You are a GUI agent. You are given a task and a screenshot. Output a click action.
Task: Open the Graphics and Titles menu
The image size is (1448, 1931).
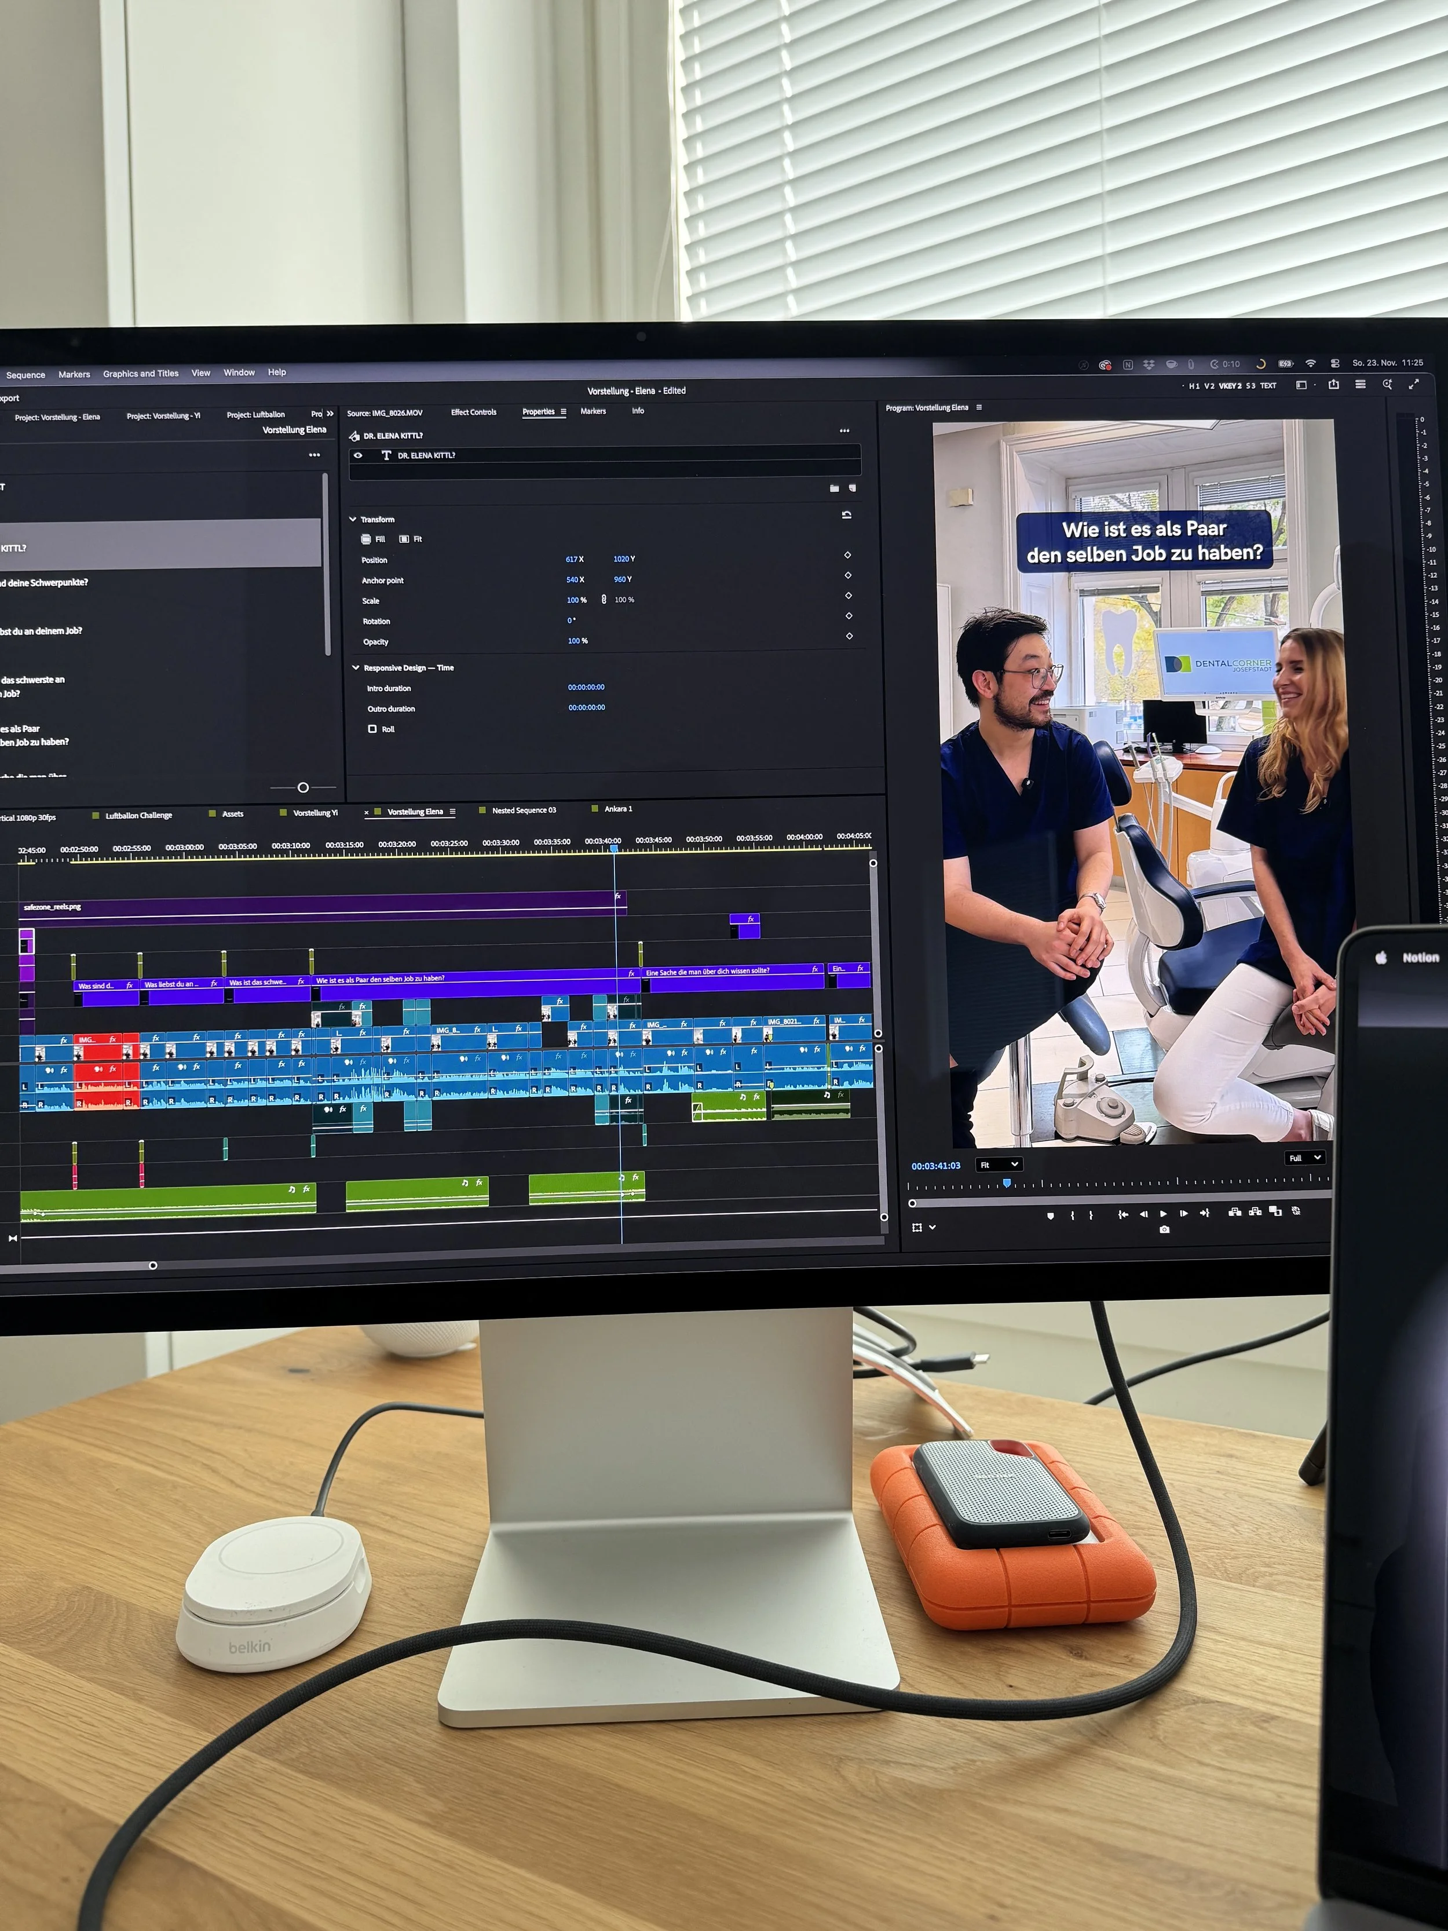coord(141,374)
